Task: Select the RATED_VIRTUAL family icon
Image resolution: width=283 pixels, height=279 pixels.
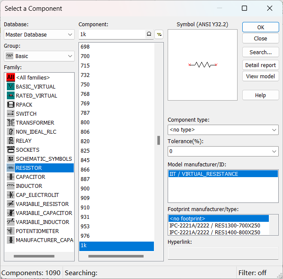Action: coord(11,95)
